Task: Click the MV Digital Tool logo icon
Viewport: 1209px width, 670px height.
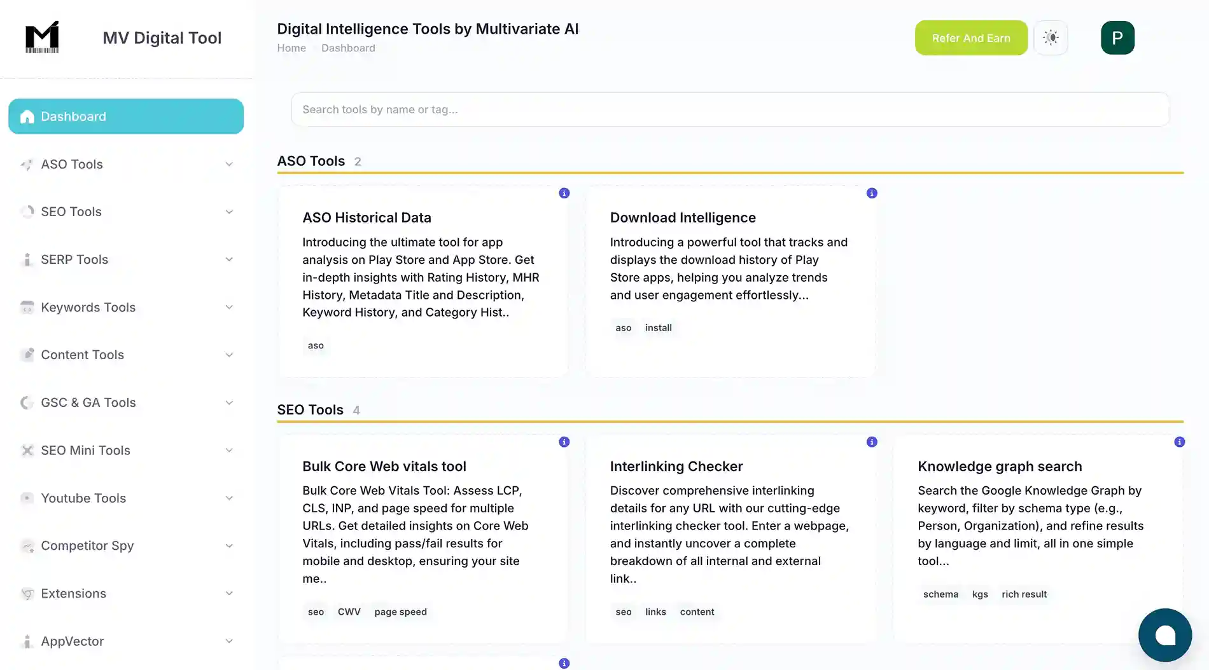Action: click(42, 37)
